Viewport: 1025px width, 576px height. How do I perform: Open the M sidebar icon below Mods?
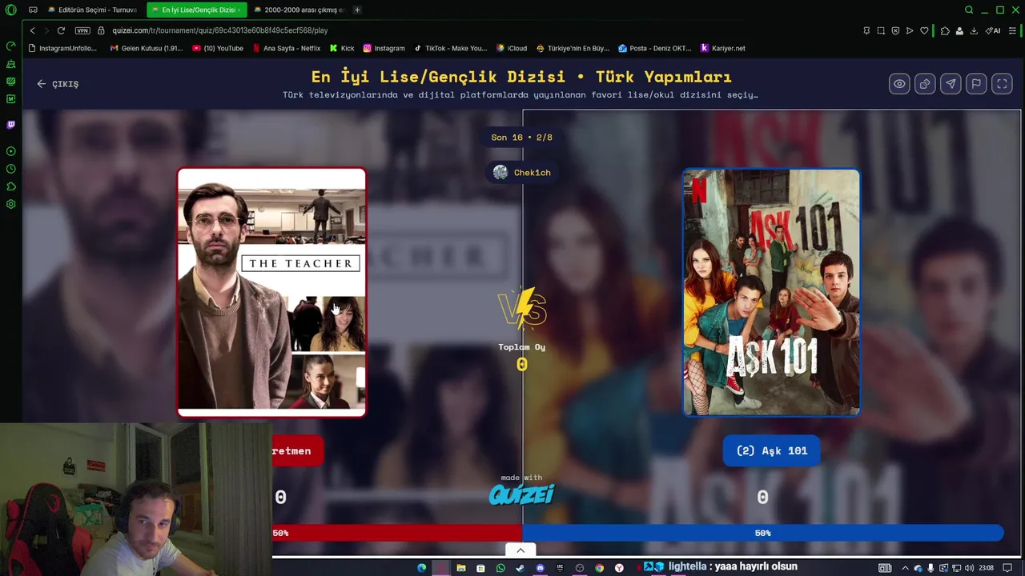pyautogui.click(x=10, y=99)
